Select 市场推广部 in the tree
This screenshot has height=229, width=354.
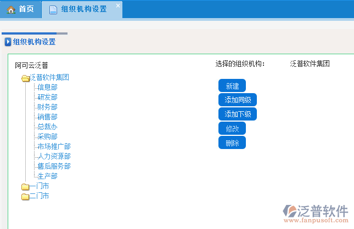point(54,147)
